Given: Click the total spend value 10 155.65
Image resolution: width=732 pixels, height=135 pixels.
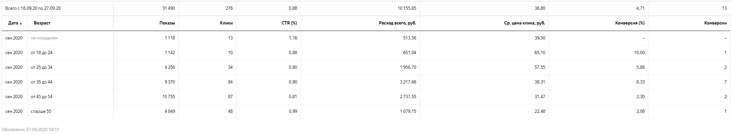Looking at the screenshot, I should pyautogui.click(x=407, y=8).
